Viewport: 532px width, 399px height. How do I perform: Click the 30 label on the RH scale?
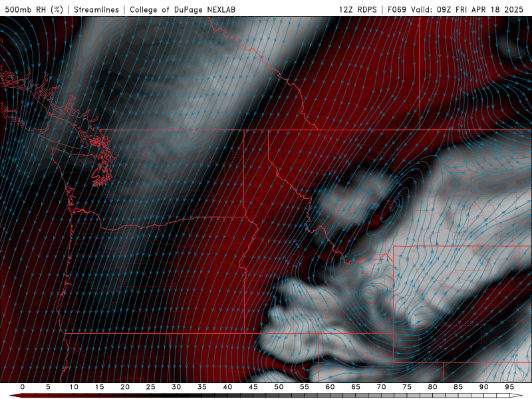pos(176,387)
